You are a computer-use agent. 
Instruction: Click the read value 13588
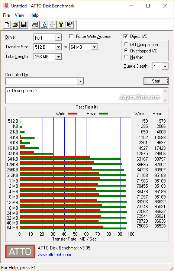click(159, 138)
